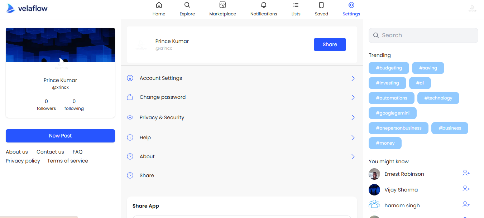The height and width of the screenshot is (218, 484).
Task: Expand Account Settings chevron arrow
Action: tap(353, 78)
